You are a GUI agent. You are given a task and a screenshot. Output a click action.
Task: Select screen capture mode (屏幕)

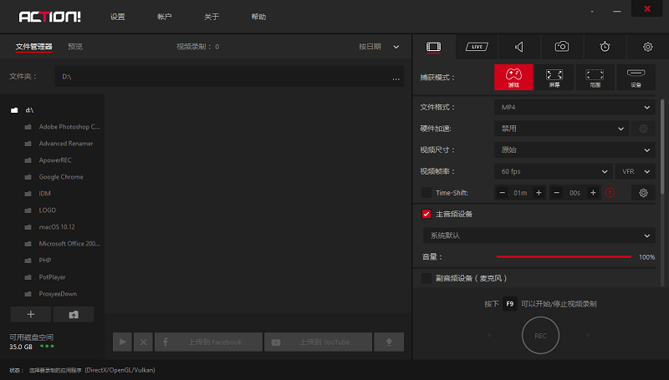click(554, 78)
